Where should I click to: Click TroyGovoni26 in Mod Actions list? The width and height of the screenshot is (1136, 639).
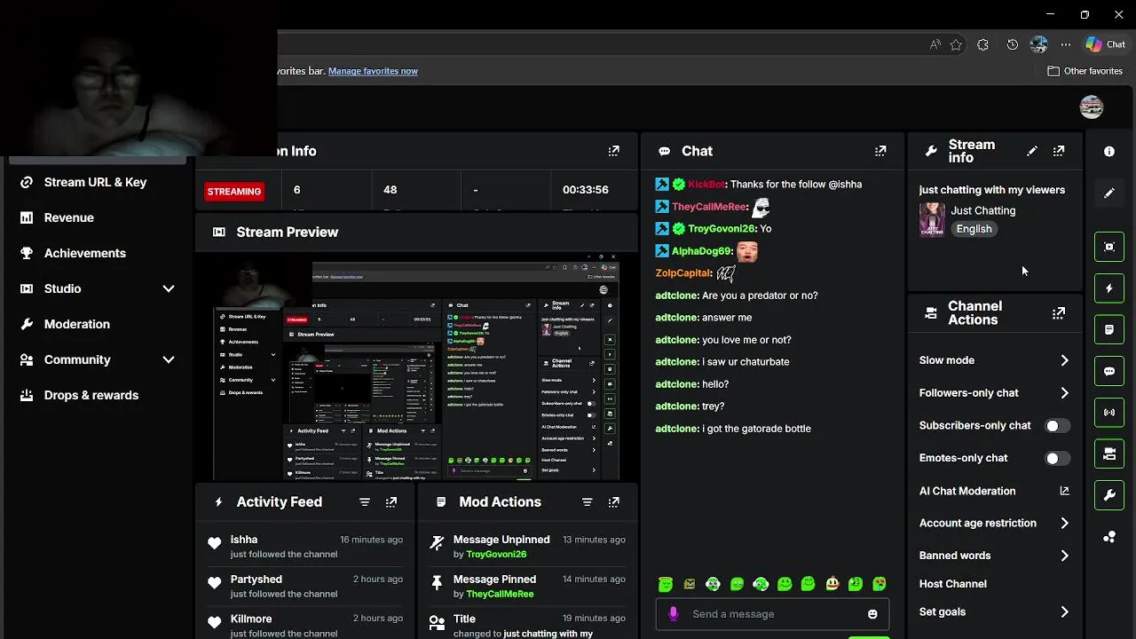[x=496, y=554]
